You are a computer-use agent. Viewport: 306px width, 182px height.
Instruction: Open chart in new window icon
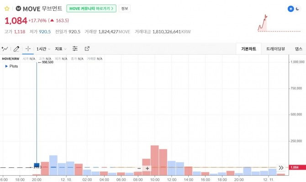click(87, 49)
